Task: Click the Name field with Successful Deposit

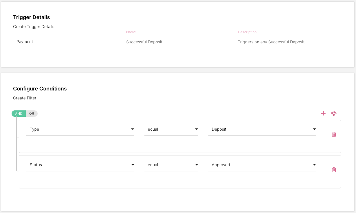Action: [177, 42]
